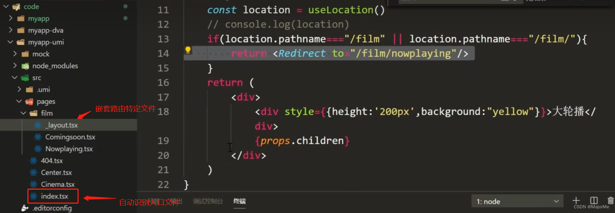Viewport: 615px width, 213px height.
Task: Create a new terminal with plus icon
Action: coord(576,201)
